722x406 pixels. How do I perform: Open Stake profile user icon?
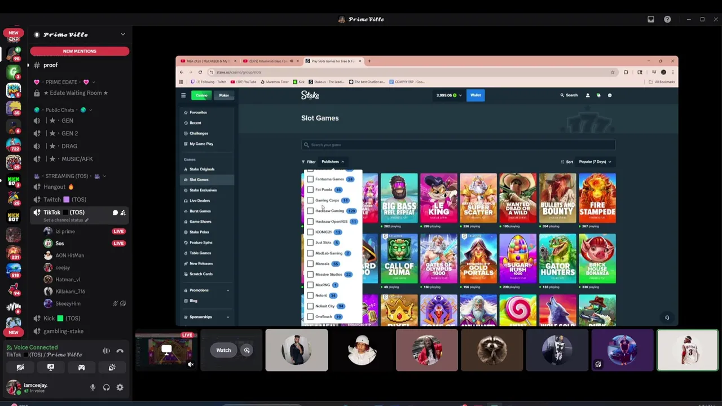point(588,95)
